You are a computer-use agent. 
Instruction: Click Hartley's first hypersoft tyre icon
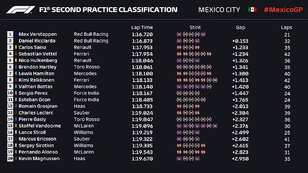point(179,67)
